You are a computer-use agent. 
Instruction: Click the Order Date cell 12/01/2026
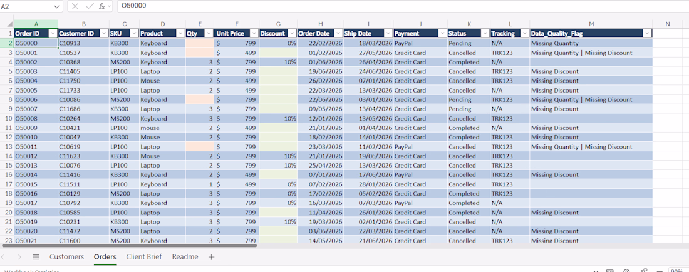(x=320, y=118)
